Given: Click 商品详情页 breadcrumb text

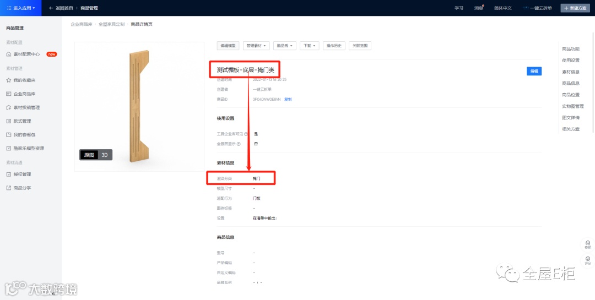Looking at the screenshot, I should 142,24.
